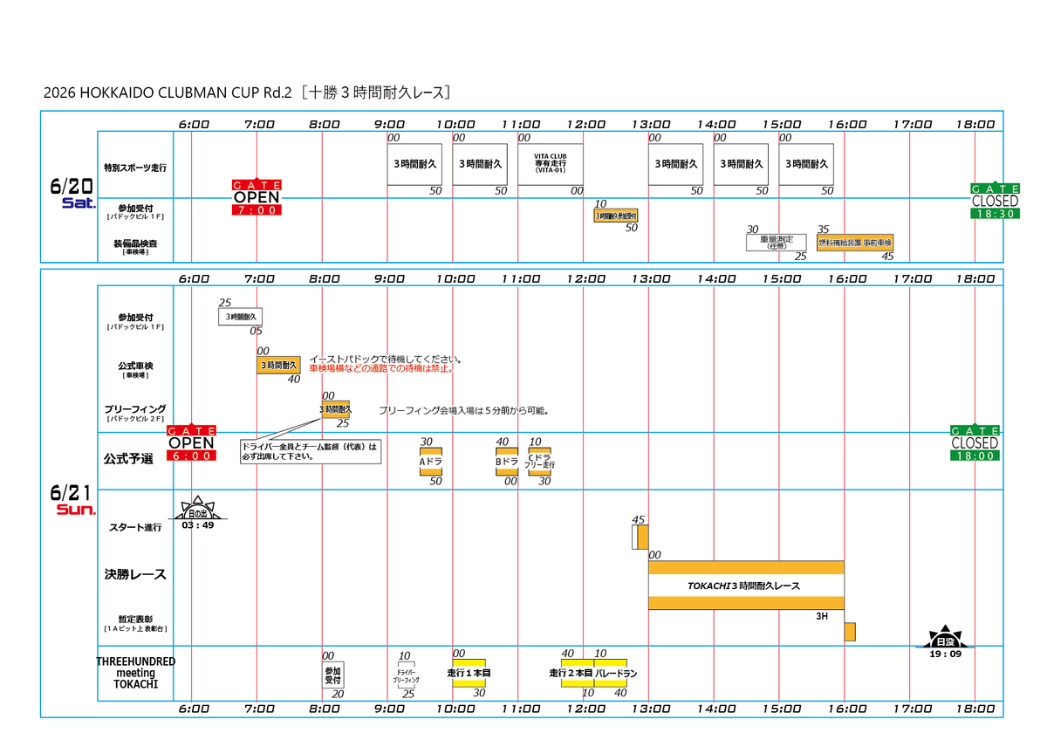The image size is (1047, 740).
Task: Select the THREEHUNDRED meeting TOKACHI label
Action: (x=135, y=673)
